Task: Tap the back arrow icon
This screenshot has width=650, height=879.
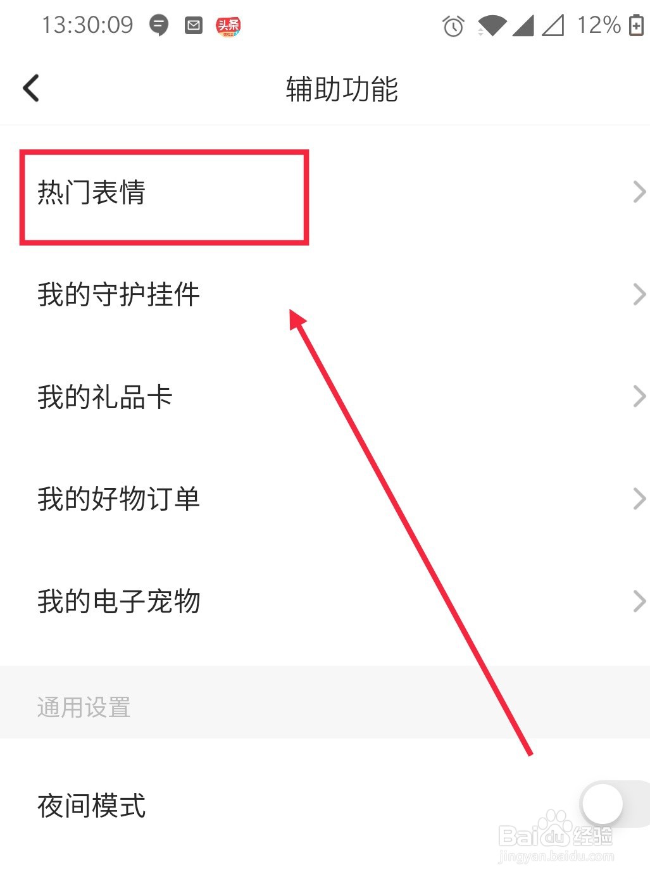Action: (31, 88)
